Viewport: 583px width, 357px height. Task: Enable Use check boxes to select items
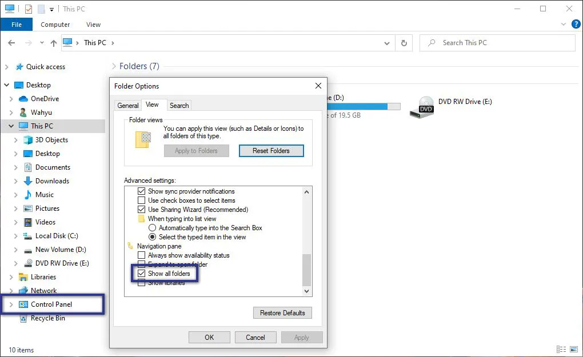pyautogui.click(x=141, y=200)
